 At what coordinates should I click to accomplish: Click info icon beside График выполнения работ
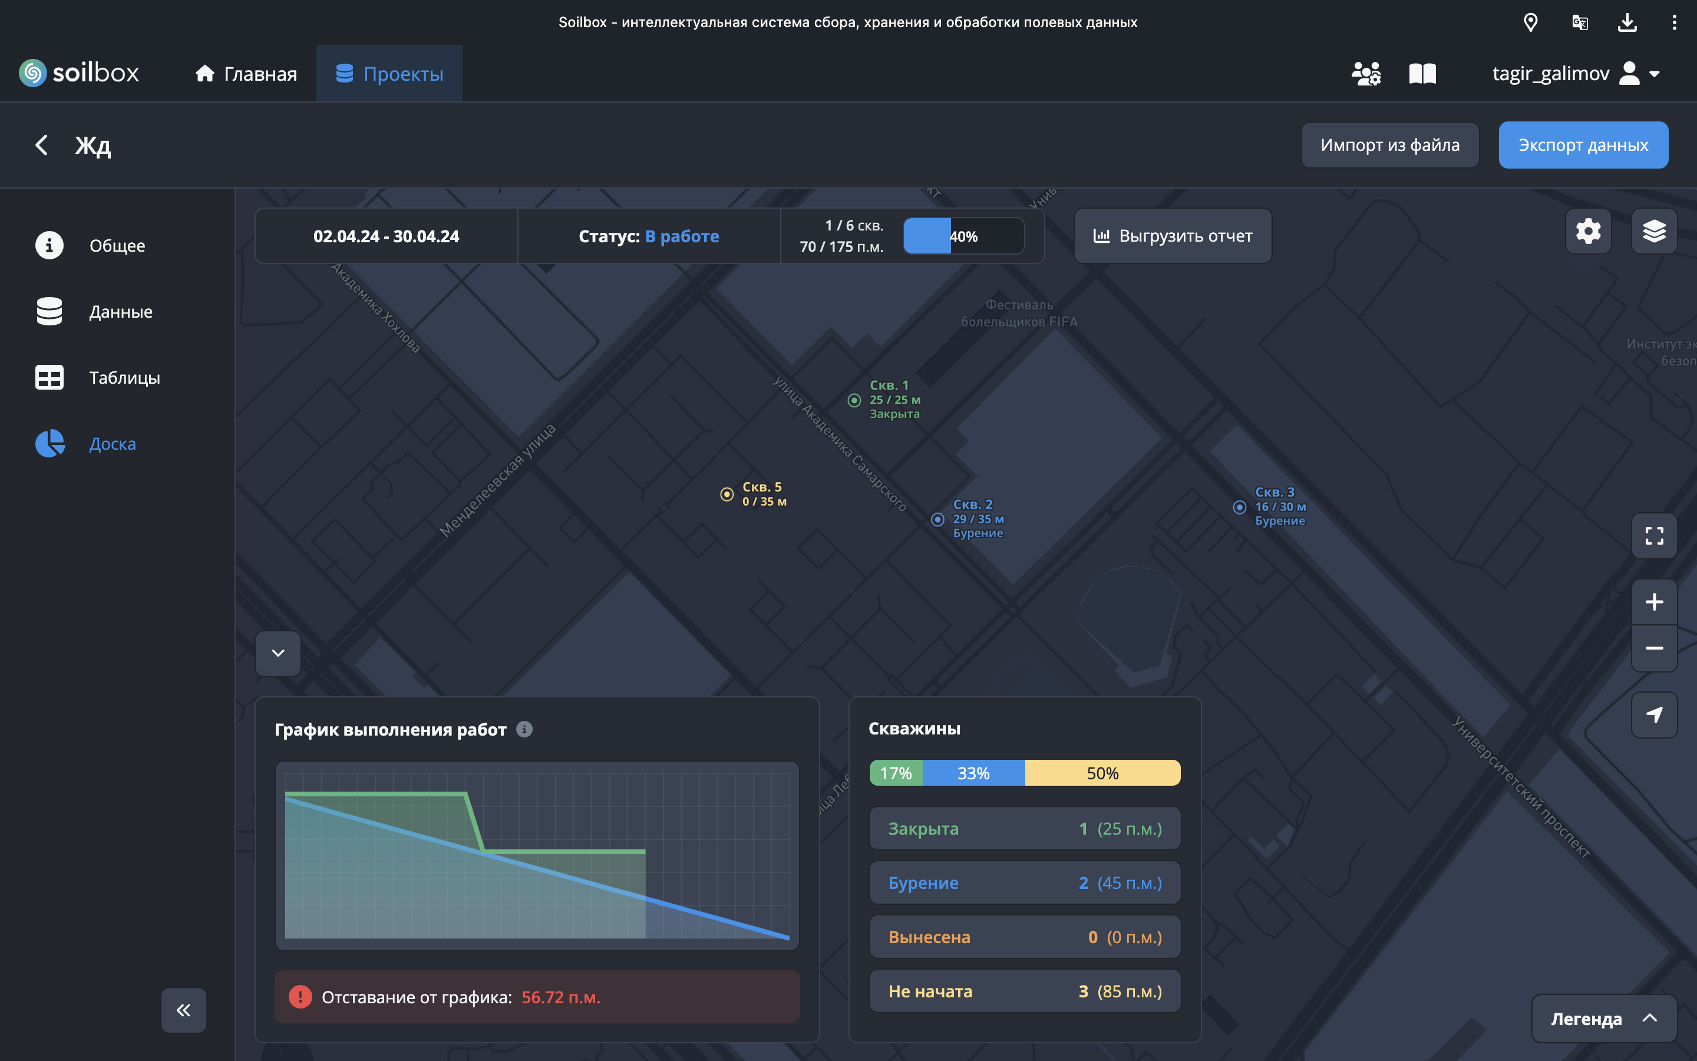524,729
